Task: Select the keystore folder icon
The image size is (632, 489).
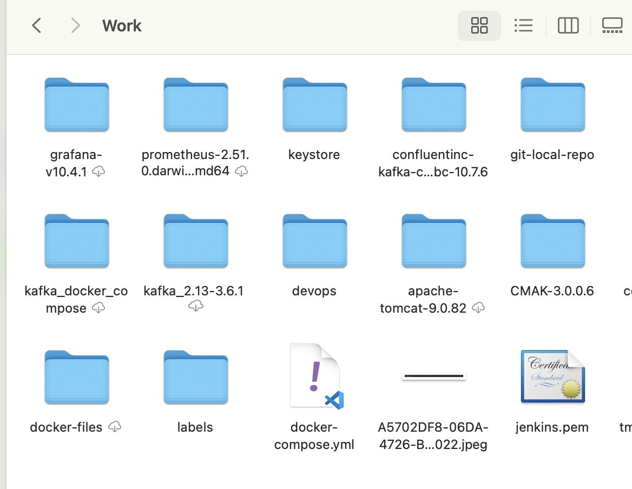Action: (x=315, y=105)
